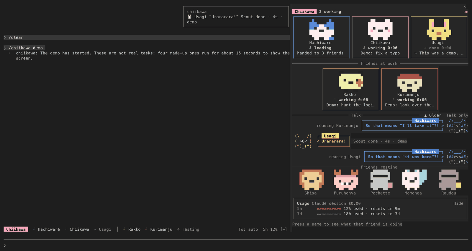Pick the resting friend Roudou avatar

pyautogui.click(x=450, y=180)
